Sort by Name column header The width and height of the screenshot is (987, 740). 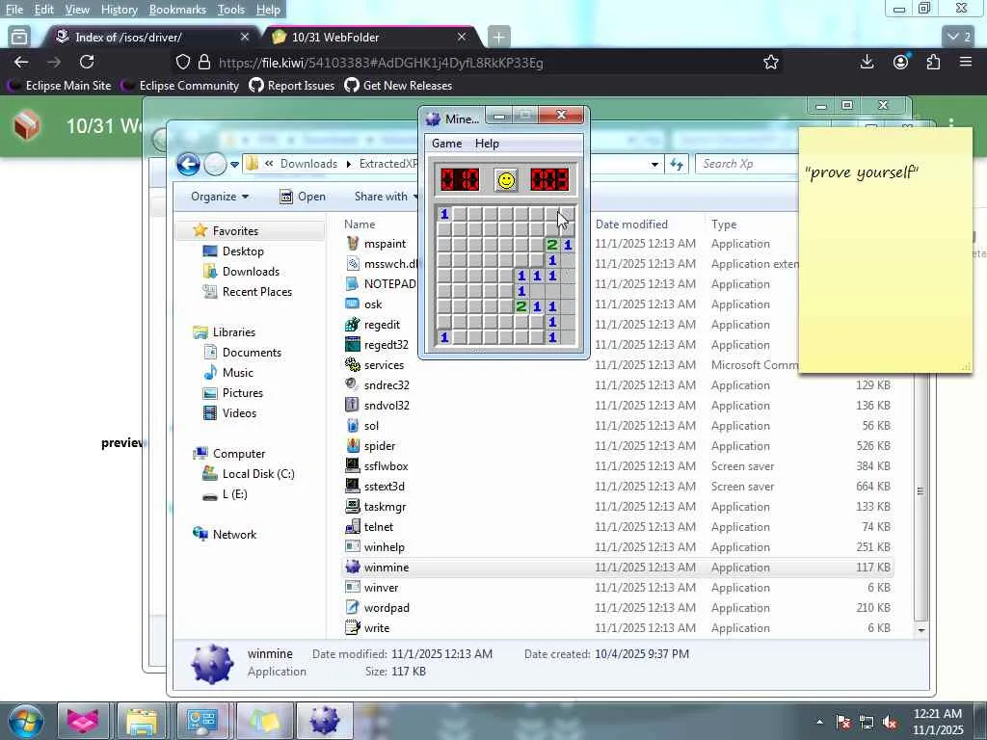click(x=360, y=224)
